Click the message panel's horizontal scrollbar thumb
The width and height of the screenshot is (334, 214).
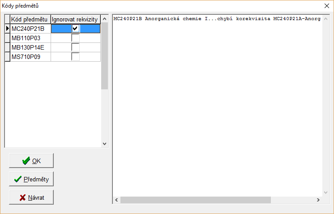point(195,200)
